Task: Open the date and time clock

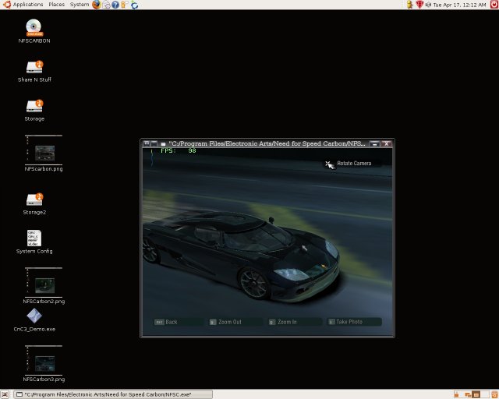Action: pos(459,5)
